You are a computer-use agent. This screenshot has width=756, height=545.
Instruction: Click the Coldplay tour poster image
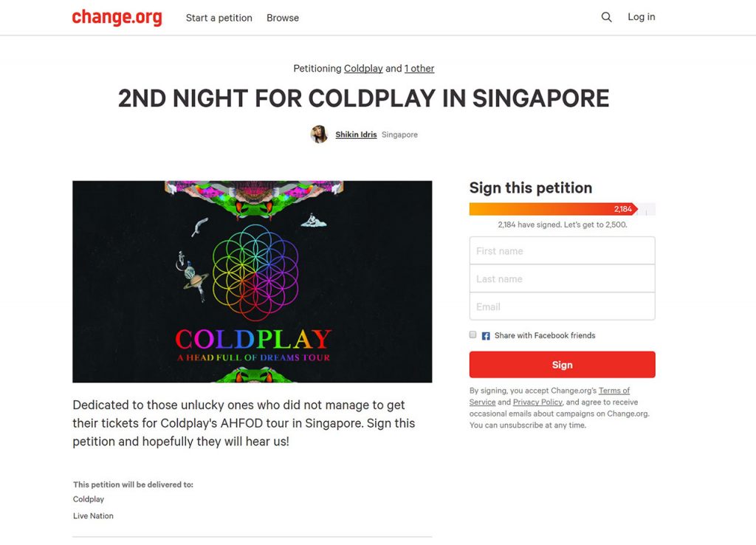[x=252, y=281]
